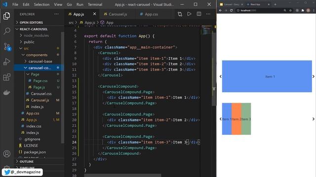
Task: Collapse the src folder
Action: coord(26,48)
